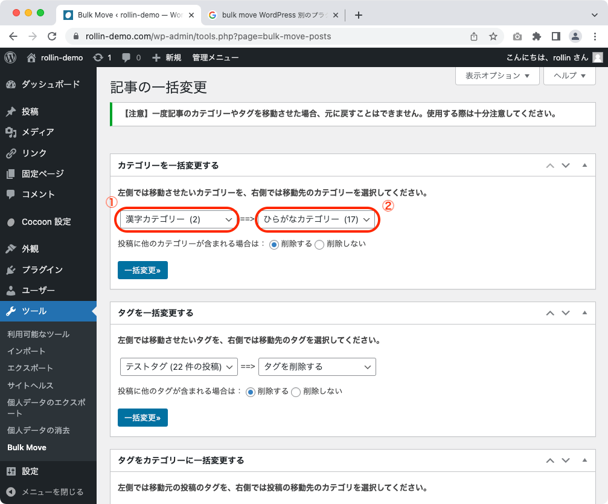Click the WordPress logo in admin bar
Image resolution: width=608 pixels, height=504 pixels.
(x=10, y=57)
